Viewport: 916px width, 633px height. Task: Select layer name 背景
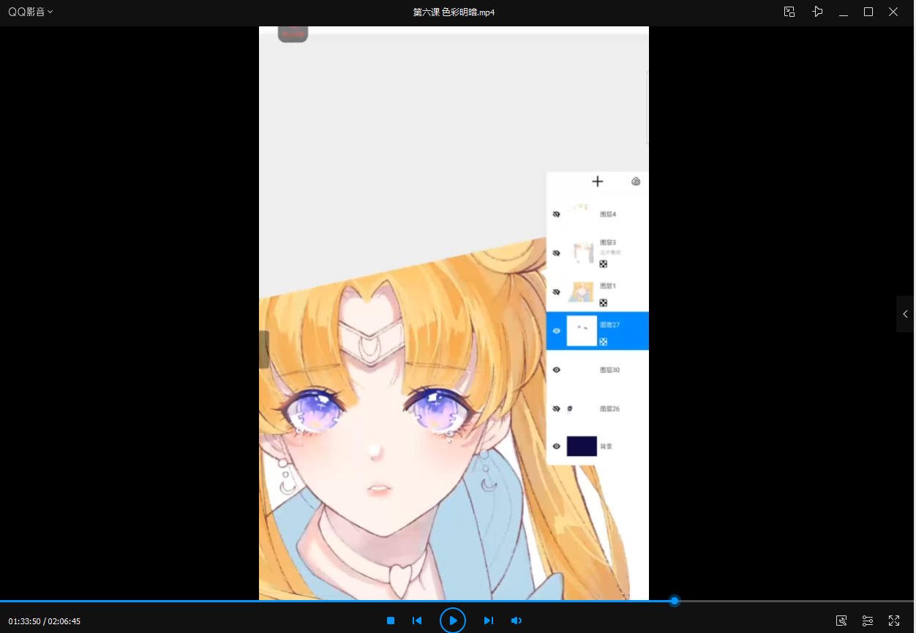(606, 446)
